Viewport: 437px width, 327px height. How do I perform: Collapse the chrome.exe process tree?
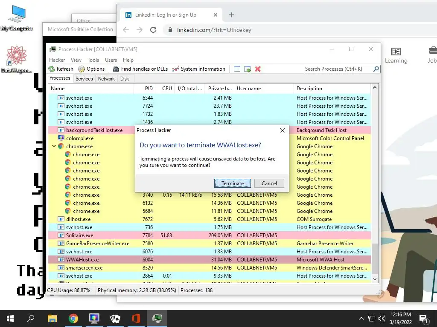pos(54,146)
